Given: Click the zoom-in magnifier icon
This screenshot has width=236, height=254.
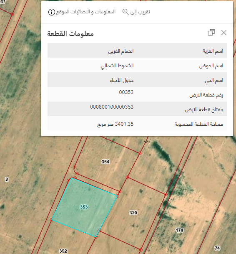Looking at the screenshot, I should point(126,12).
